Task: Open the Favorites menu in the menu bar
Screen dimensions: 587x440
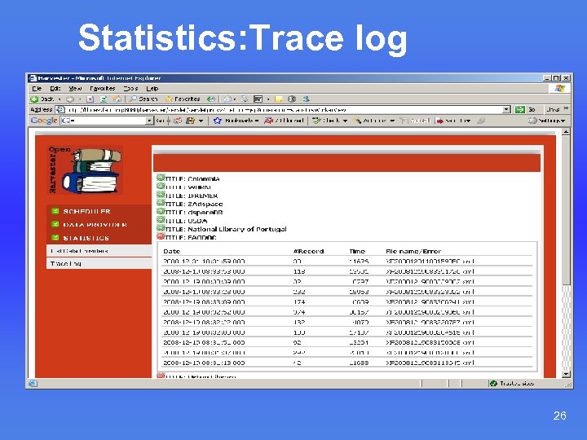Action: pyautogui.click(x=102, y=89)
